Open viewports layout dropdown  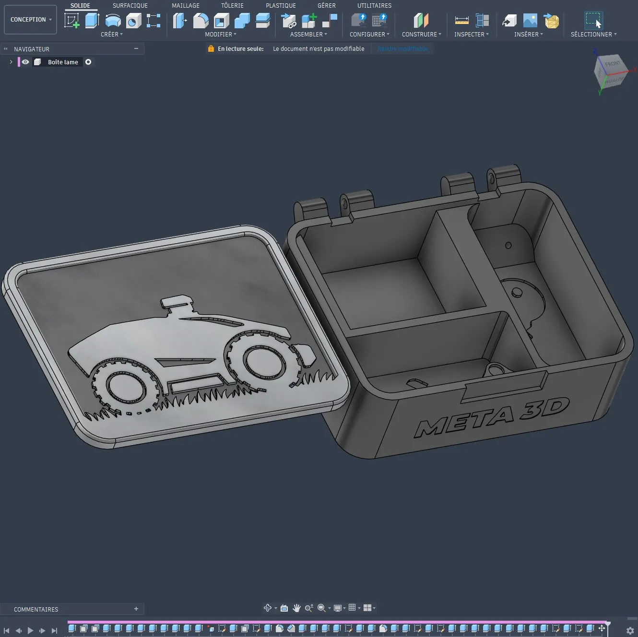(369, 608)
